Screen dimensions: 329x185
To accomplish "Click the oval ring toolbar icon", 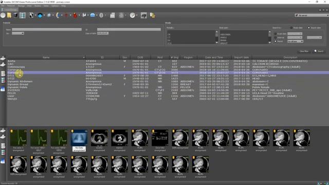I will point(101,15).
